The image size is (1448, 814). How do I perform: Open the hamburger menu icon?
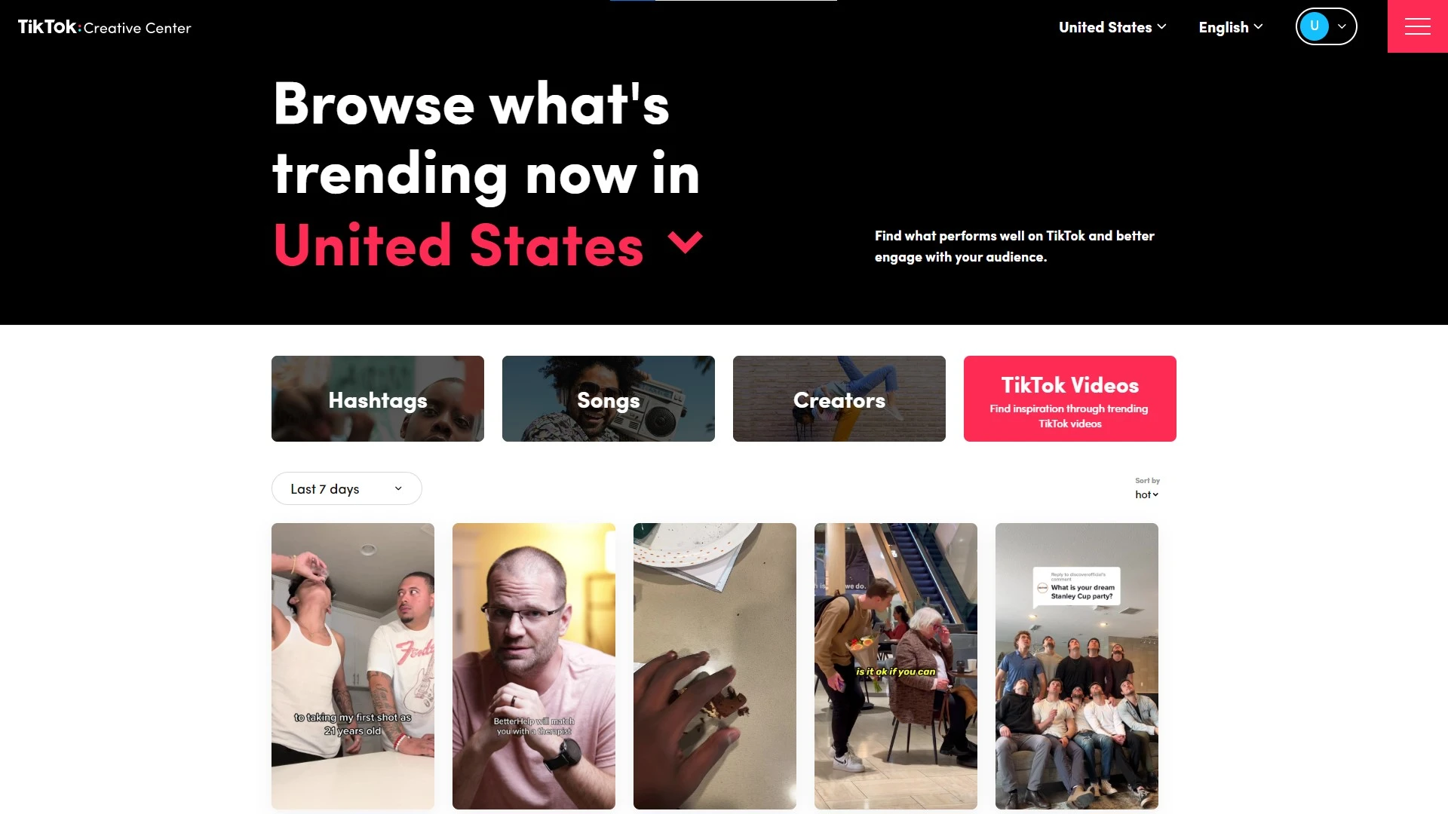coord(1417,26)
